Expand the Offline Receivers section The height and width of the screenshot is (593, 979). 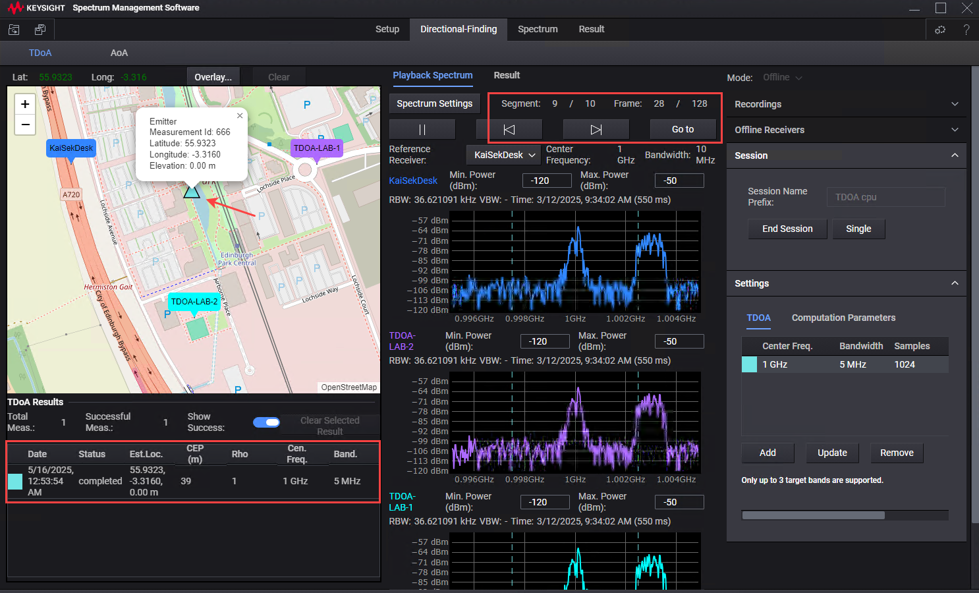[x=847, y=130]
